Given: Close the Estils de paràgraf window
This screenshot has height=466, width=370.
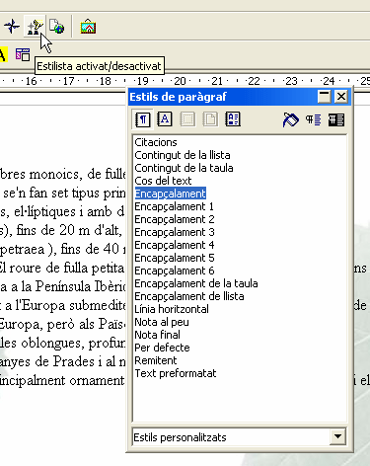Looking at the screenshot, I should [x=341, y=97].
